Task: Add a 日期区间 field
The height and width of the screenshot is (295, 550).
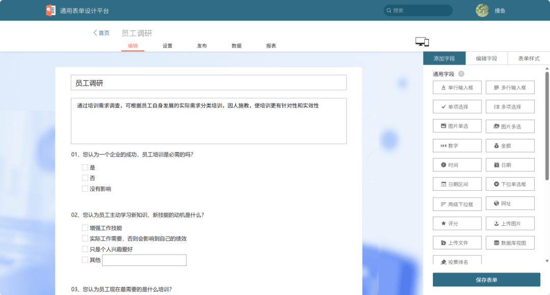Action: (x=457, y=184)
